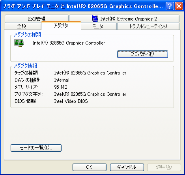Screen dimensions: 185x175
Task: Open モードの一覧(L)... list
Action: (36, 148)
